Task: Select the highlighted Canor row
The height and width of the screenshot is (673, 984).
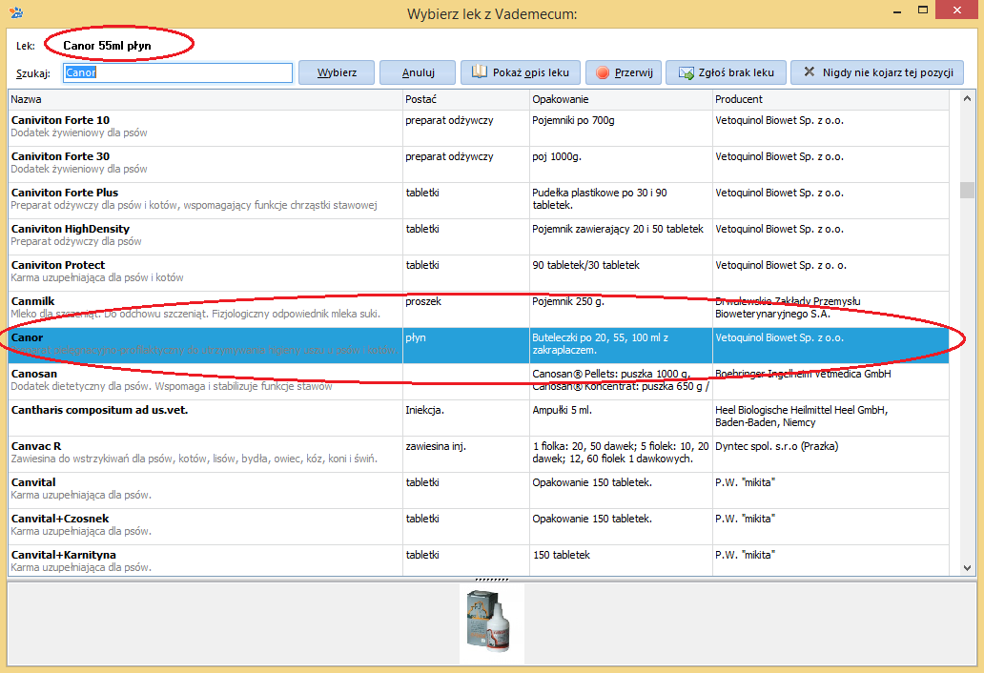Action: (x=479, y=346)
